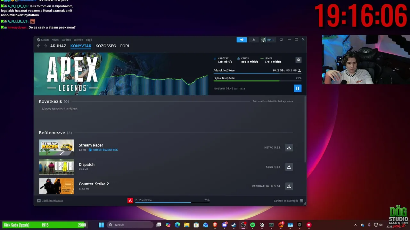Open Spotify from taskbar

pos(252,225)
